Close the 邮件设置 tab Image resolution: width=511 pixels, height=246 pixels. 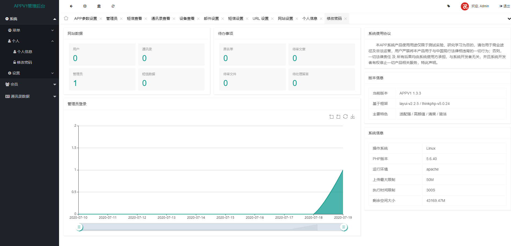(x=223, y=19)
